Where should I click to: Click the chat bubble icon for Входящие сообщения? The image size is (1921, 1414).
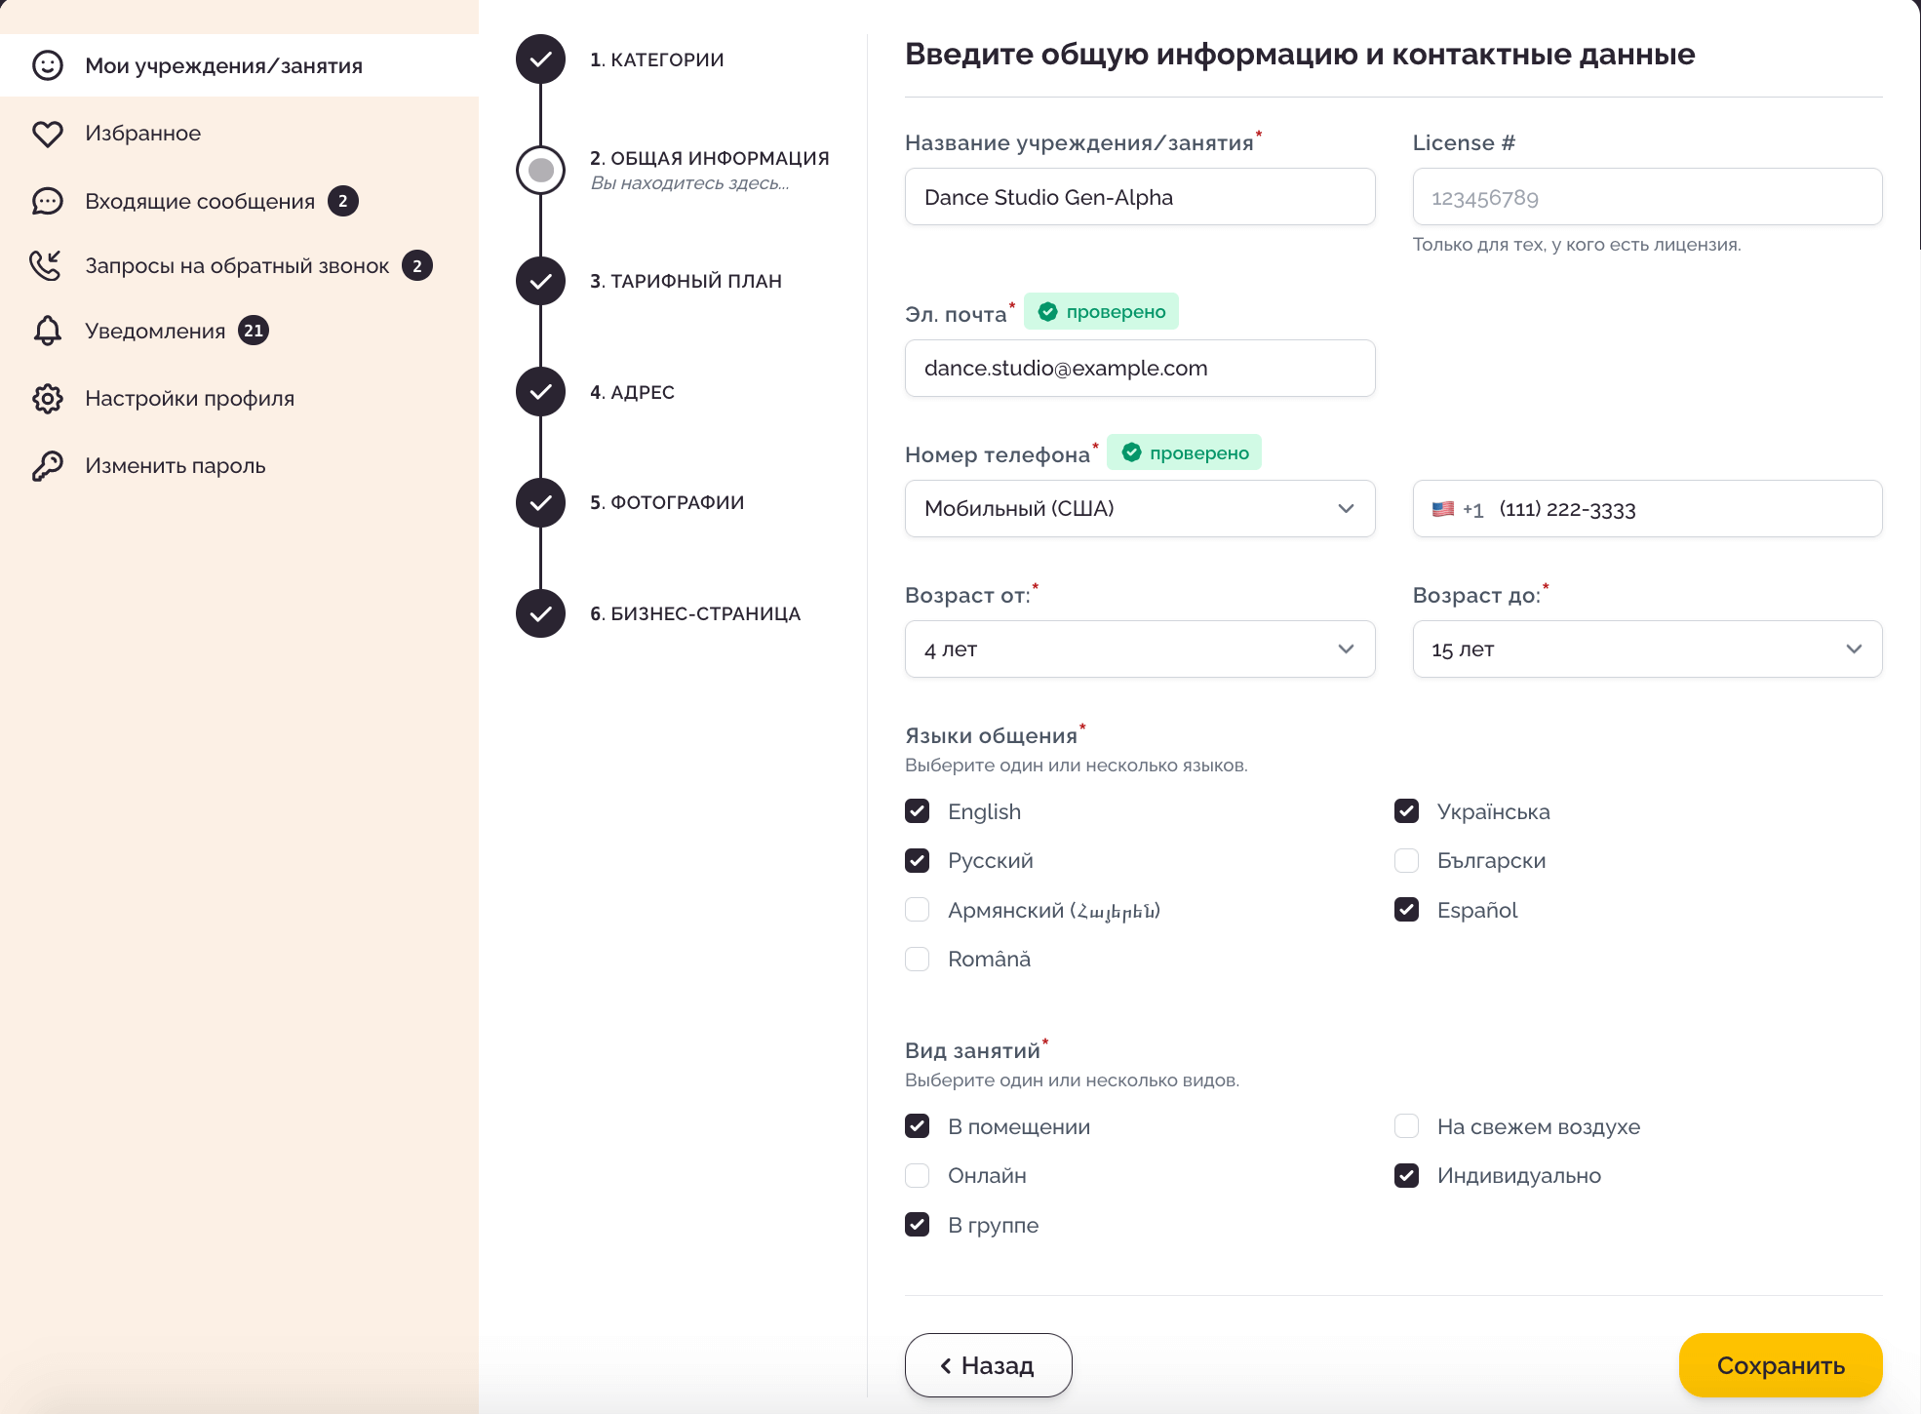[x=47, y=201]
